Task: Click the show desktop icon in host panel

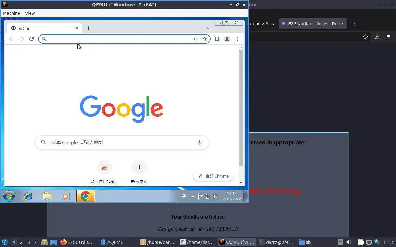Action: (x=53, y=242)
